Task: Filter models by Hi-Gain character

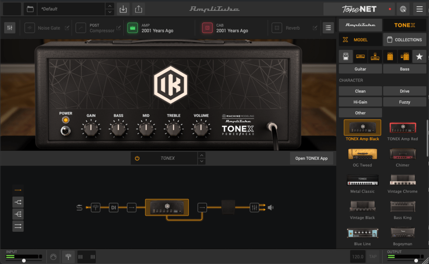Action: (x=360, y=102)
